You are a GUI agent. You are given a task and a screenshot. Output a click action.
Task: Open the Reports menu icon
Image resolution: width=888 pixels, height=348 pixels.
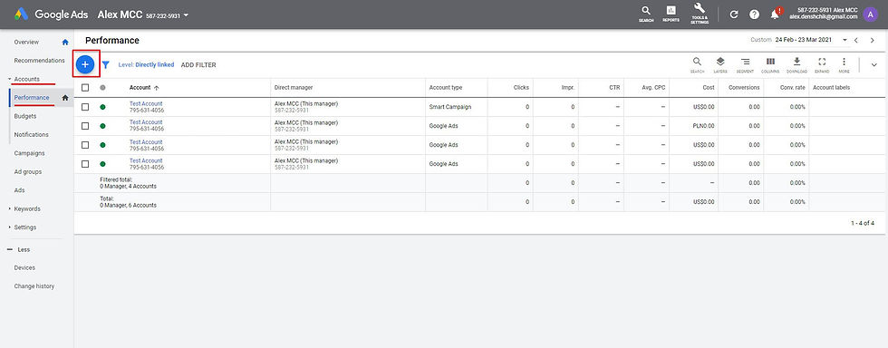671,14
